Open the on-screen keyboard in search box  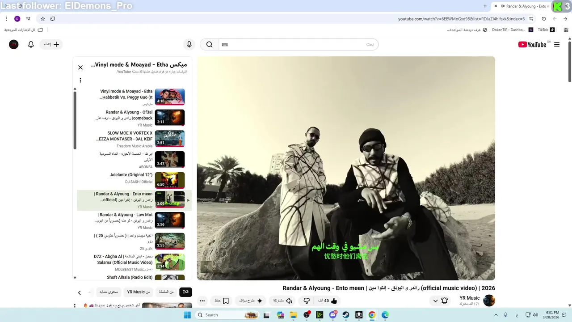tap(225, 44)
